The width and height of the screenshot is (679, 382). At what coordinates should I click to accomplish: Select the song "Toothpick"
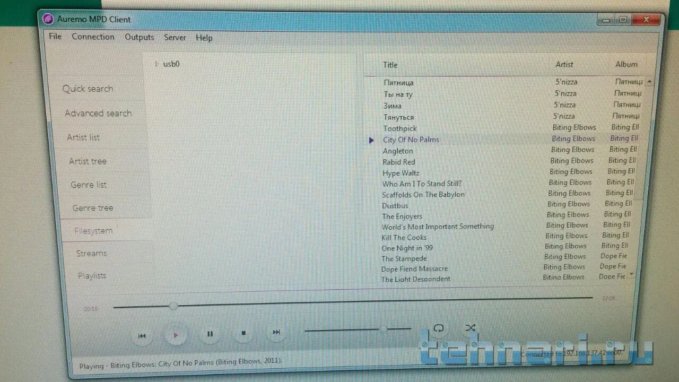400,128
